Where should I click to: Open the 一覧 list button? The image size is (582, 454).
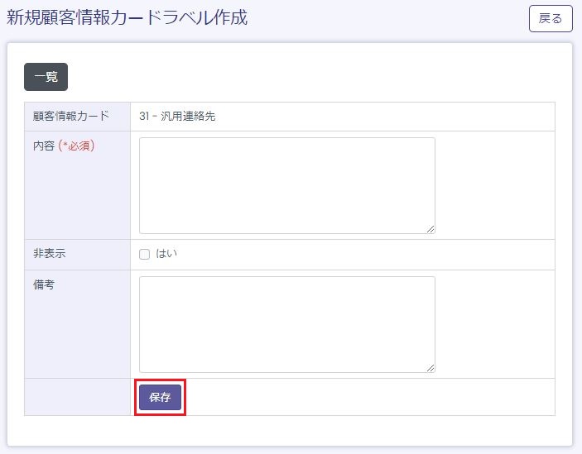46,77
